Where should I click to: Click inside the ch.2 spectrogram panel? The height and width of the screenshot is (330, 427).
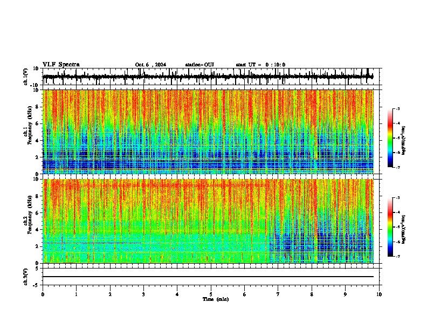pyautogui.click(x=208, y=221)
